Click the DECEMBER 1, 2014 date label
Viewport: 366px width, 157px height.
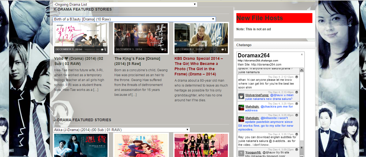(189, 50)
